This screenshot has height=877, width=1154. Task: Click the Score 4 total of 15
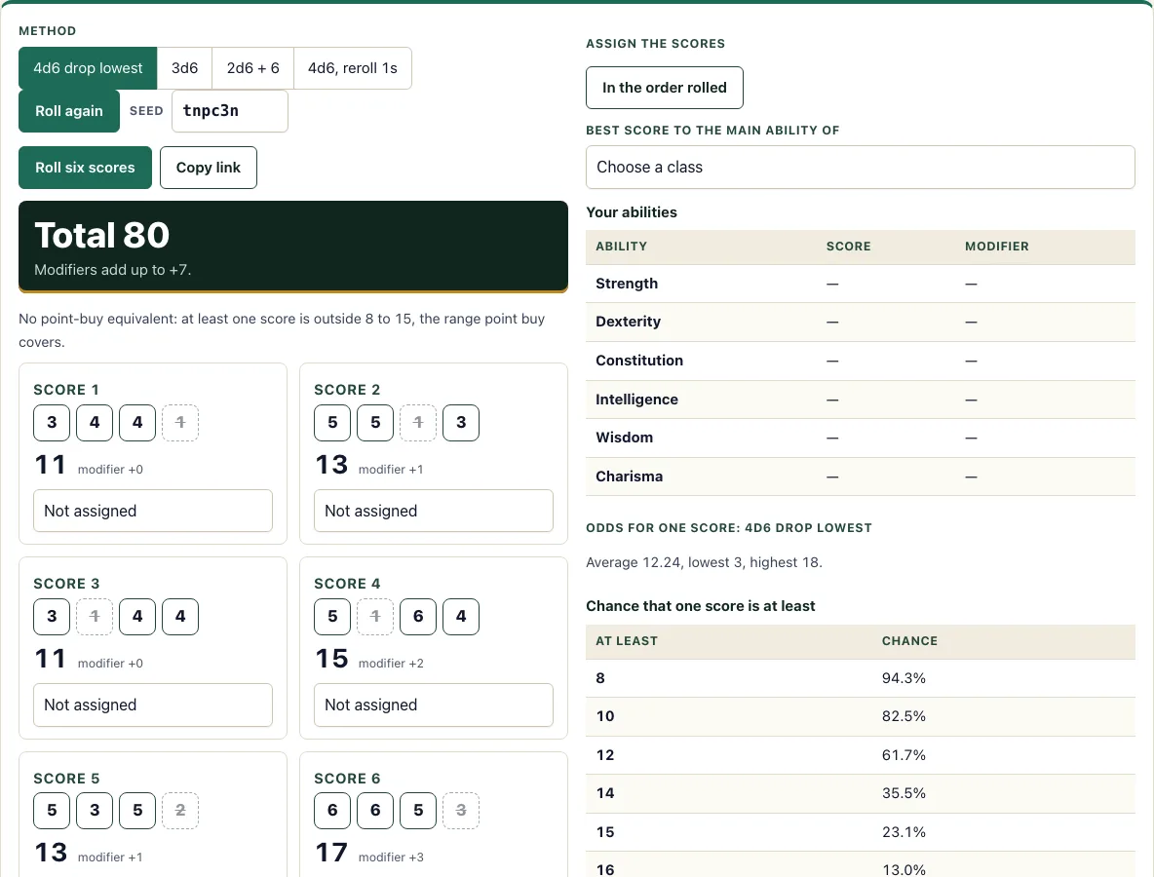(x=331, y=660)
